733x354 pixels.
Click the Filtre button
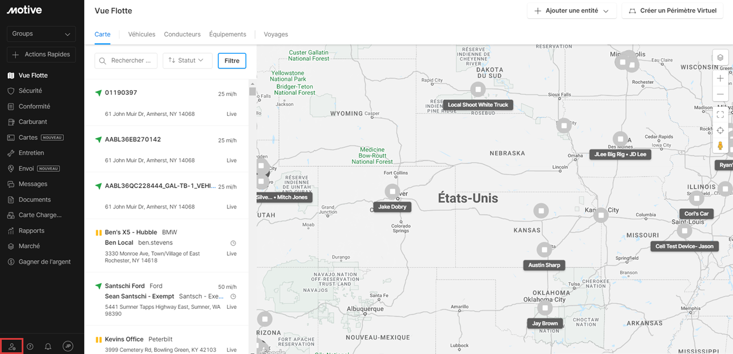click(x=232, y=61)
